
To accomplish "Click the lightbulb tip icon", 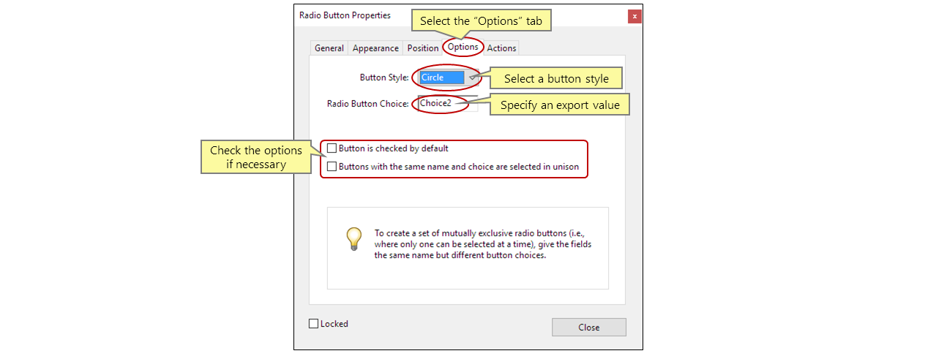I will tap(354, 238).
